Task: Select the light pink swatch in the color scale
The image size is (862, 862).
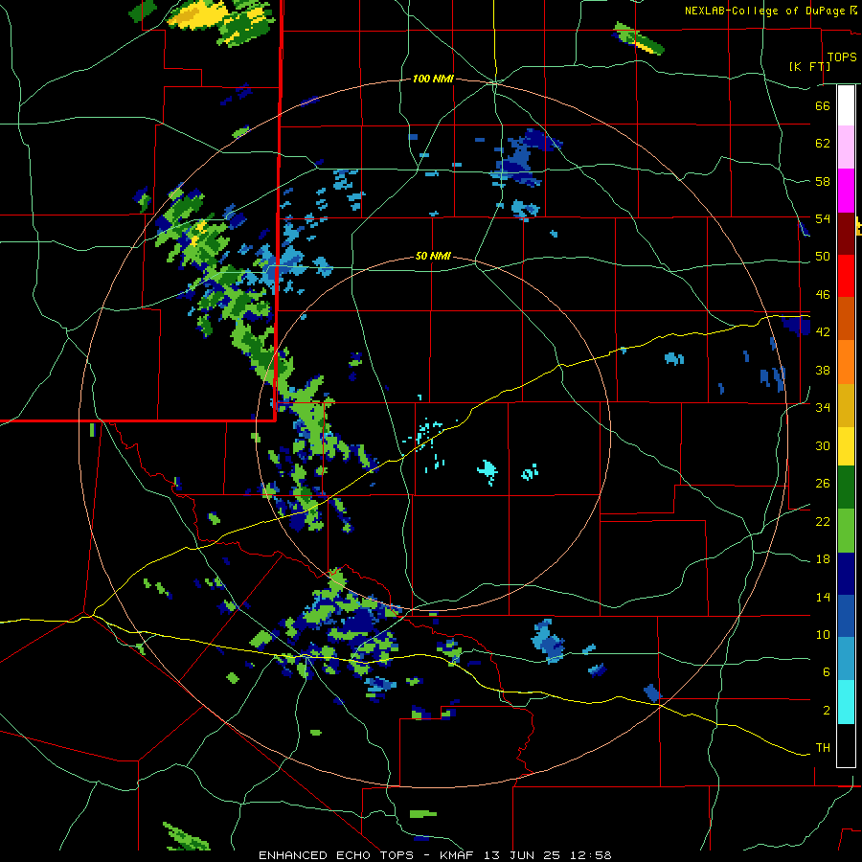Action: [846, 147]
